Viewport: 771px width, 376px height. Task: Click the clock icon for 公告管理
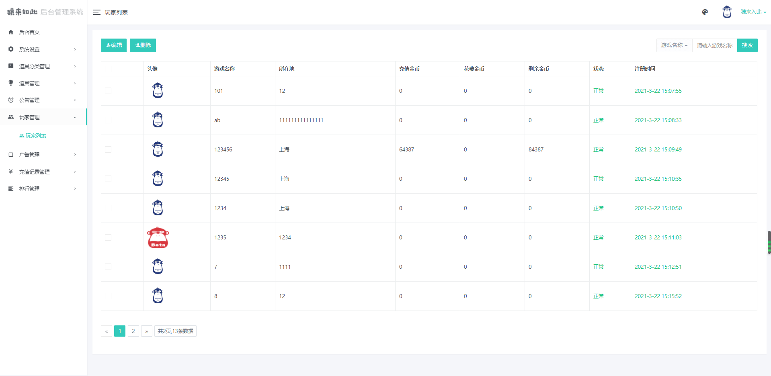click(11, 100)
